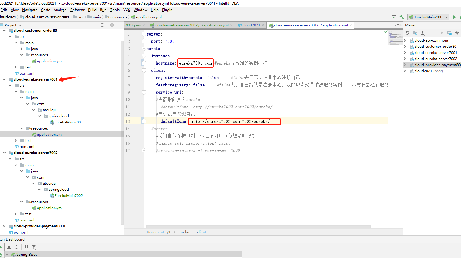Click Maven Run Build play icon
The height and width of the screenshot is (258, 461).
(442, 33)
